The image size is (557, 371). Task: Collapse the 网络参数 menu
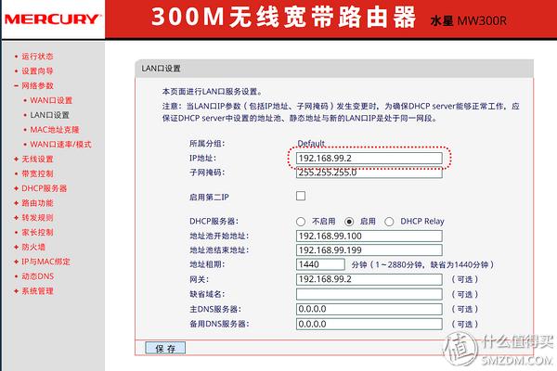pyautogui.click(x=37, y=85)
